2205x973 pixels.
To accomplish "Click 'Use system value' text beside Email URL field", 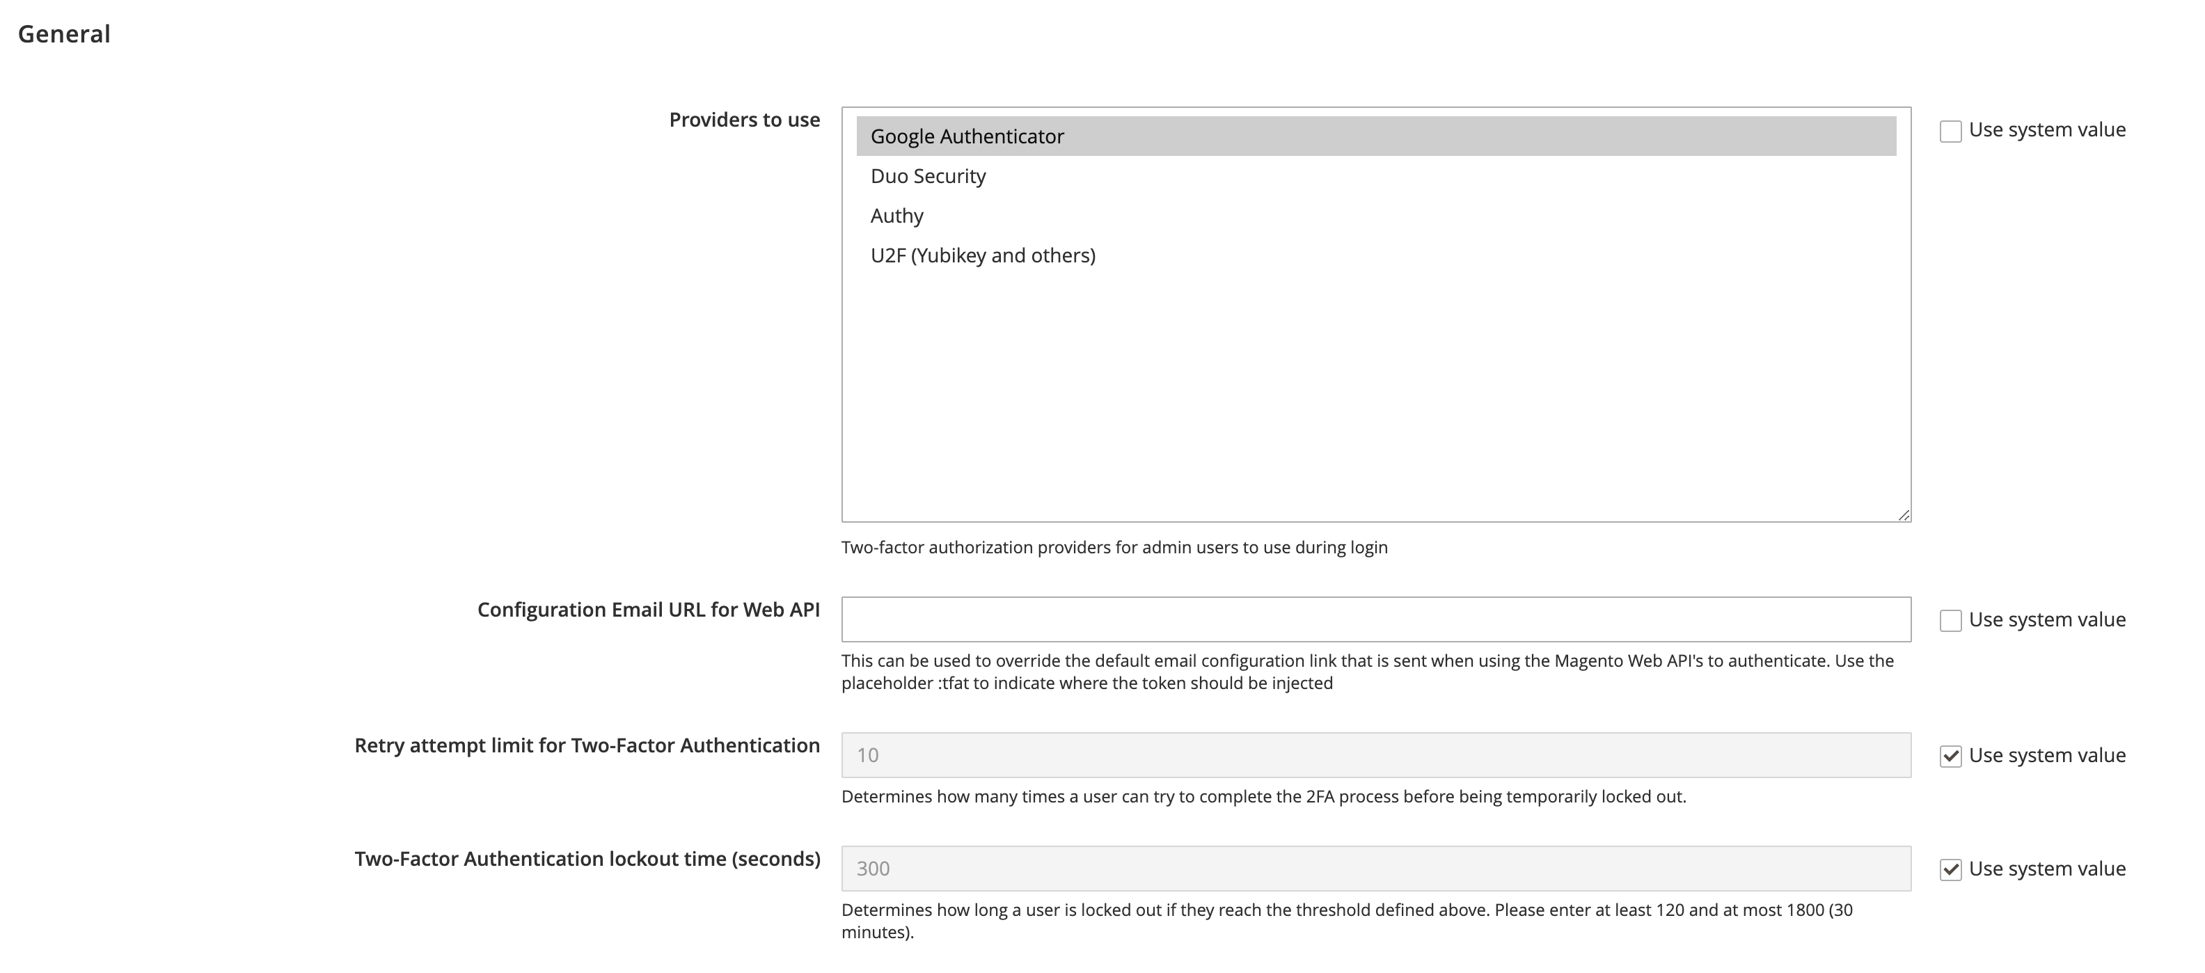I will 2046,619.
